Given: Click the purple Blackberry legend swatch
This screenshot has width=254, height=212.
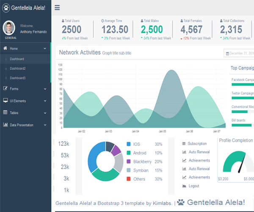Looking at the screenshot, I should pos(128,162).
